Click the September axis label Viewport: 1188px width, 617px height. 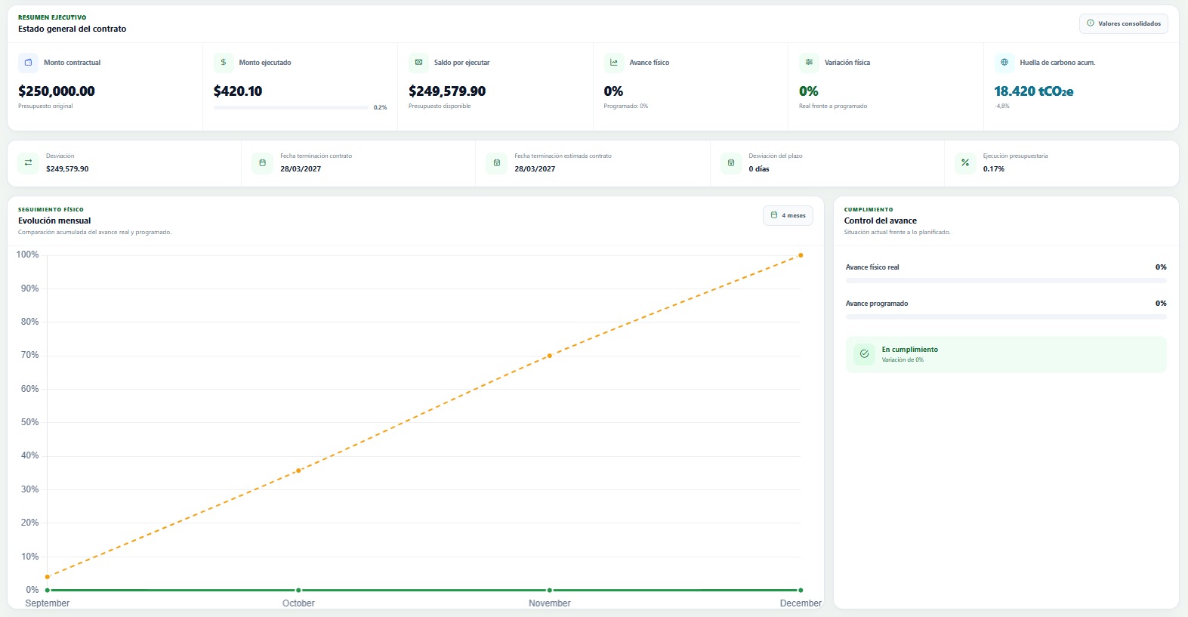coord(48,603)
